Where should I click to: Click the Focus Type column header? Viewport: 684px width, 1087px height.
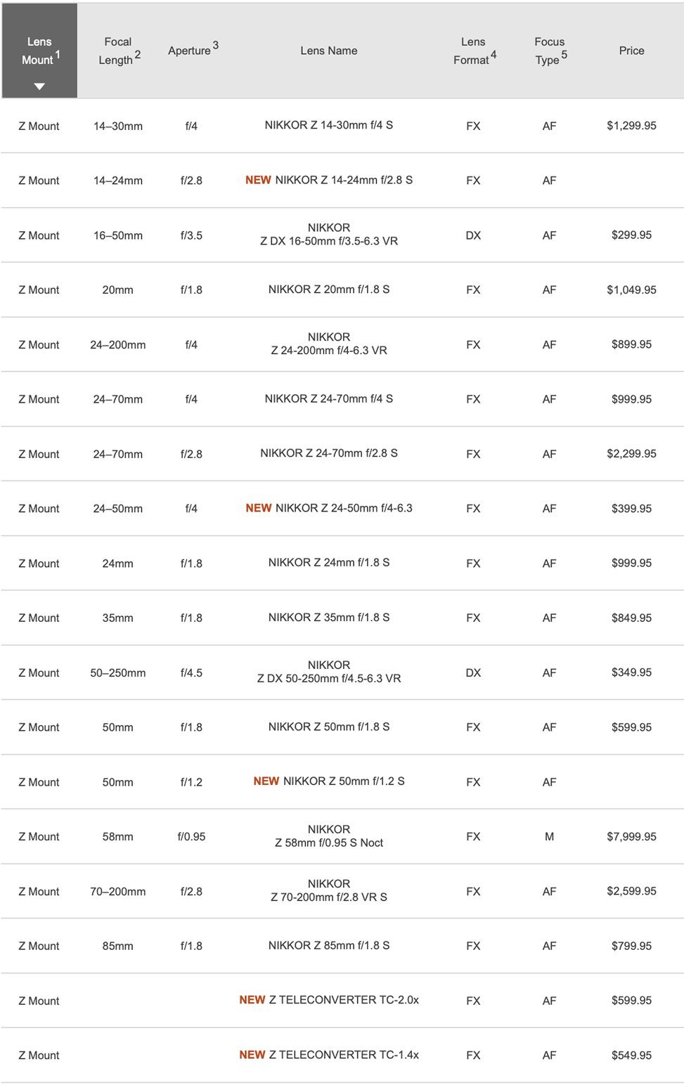[x=550, y=51]
